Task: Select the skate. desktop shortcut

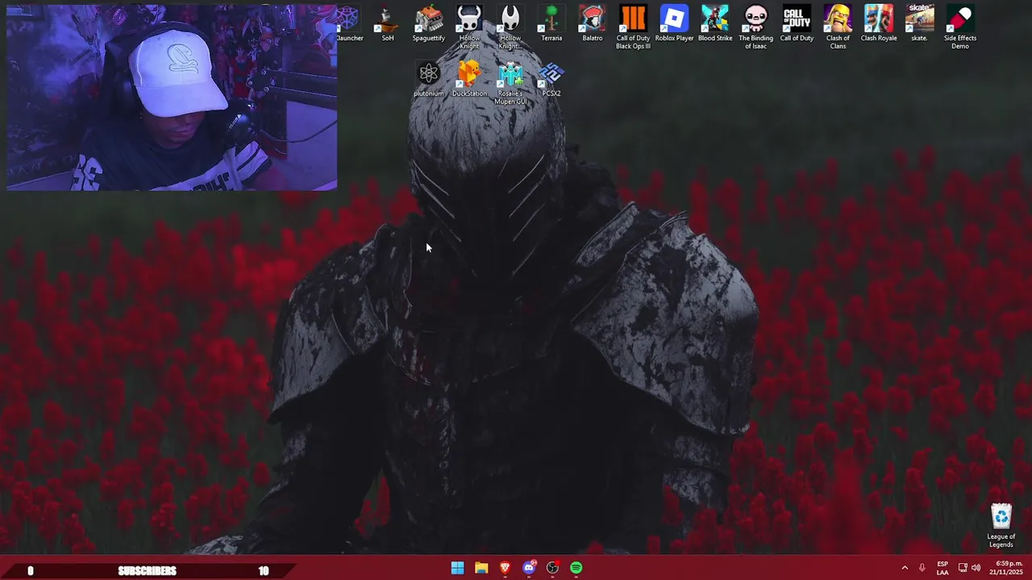Action: 919,24
